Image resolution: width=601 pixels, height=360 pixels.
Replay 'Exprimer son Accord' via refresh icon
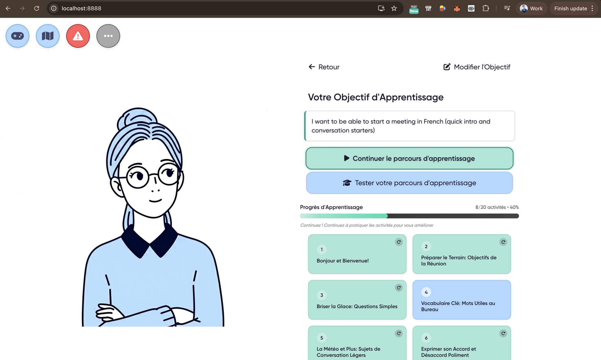click(x=503, y=333)
